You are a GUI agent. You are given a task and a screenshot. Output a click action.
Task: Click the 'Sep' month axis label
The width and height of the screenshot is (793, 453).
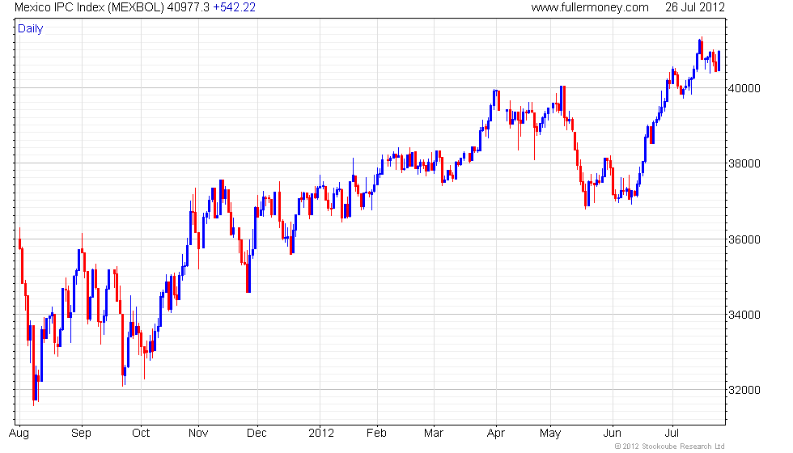[81, 434]
